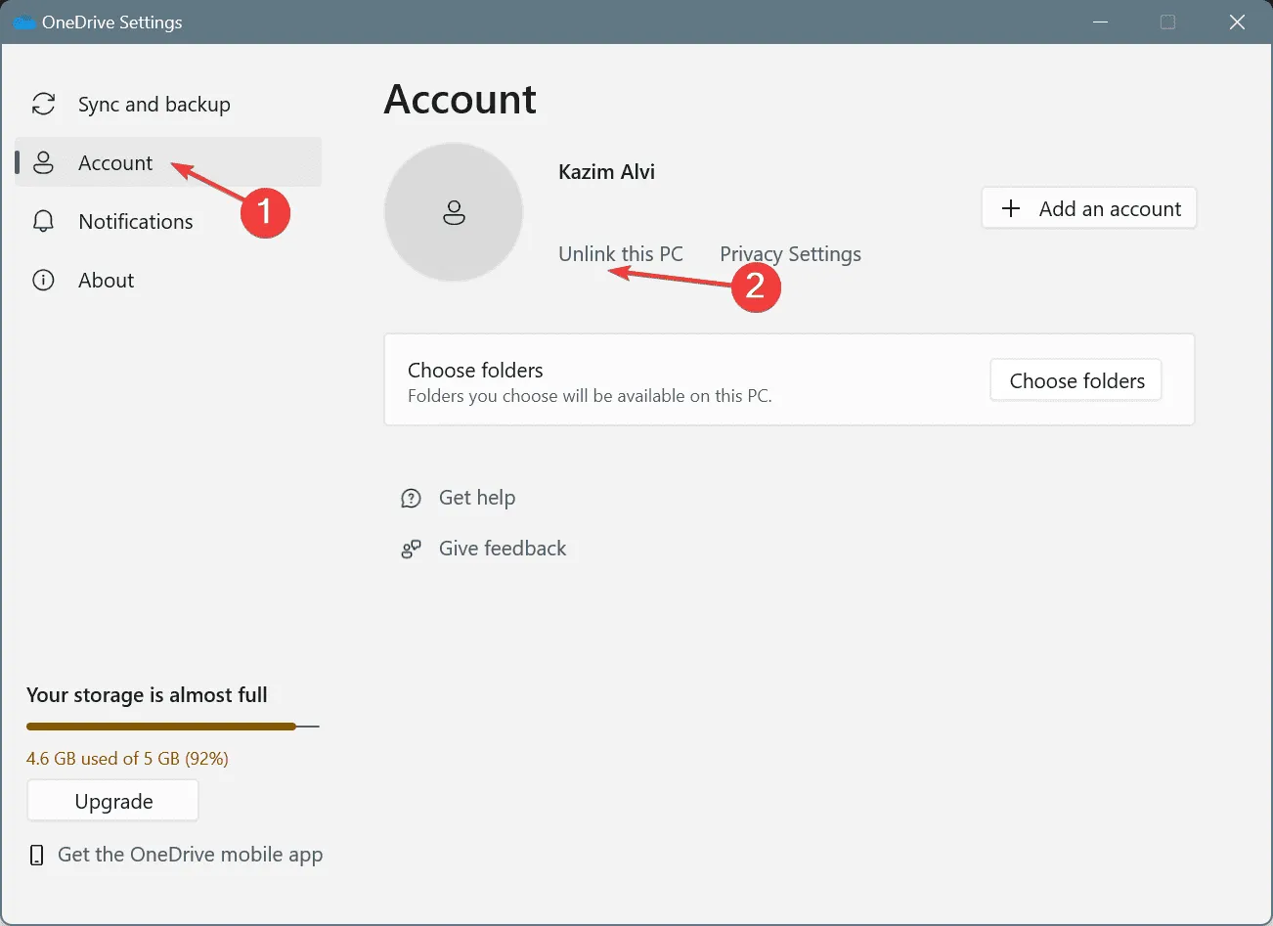Click the About info icon
Screen dimensions: 1273x926
click(x=43, y=281)
